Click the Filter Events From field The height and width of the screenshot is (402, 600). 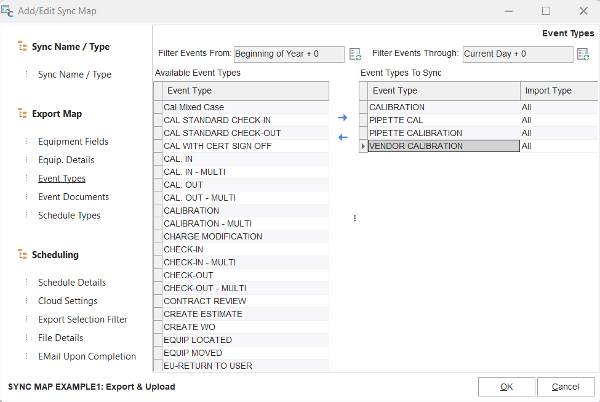289,54
